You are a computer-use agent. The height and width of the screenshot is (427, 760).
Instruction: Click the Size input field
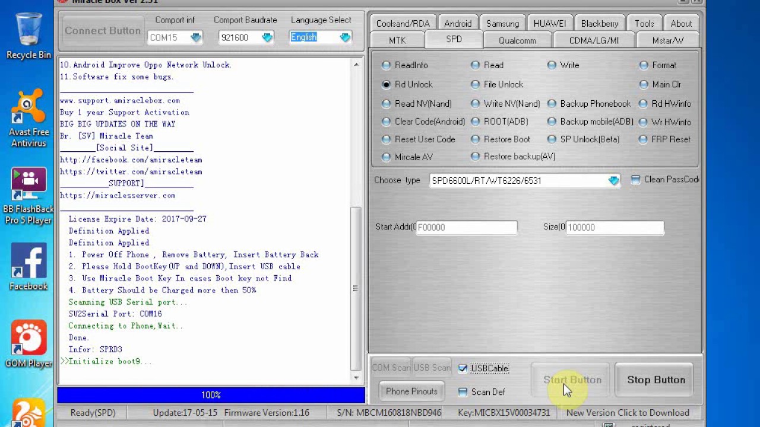click(615, 227)
